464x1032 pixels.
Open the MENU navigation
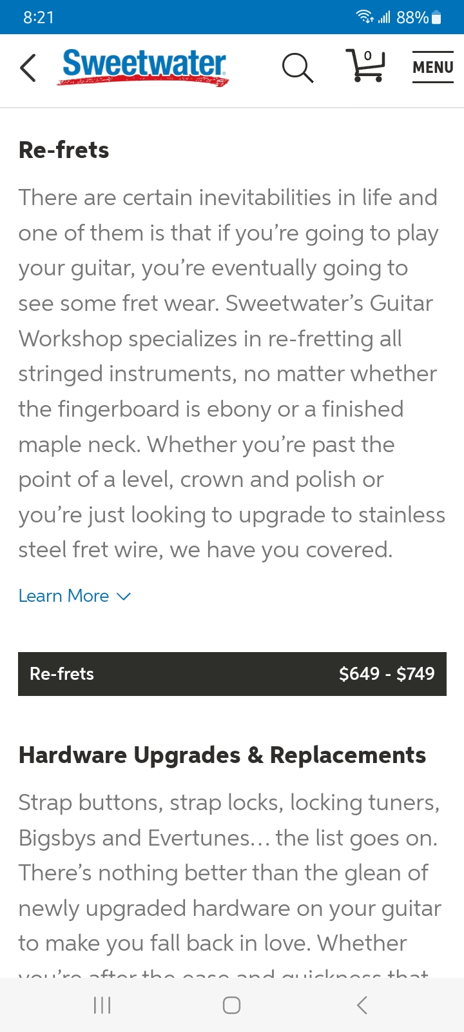pyautogui.click(x=432, y=67)
